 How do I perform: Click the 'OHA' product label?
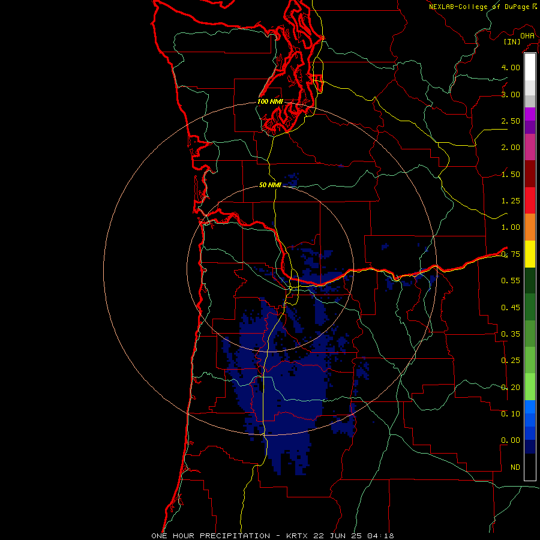pyautogui.click(x=527, y=36)
